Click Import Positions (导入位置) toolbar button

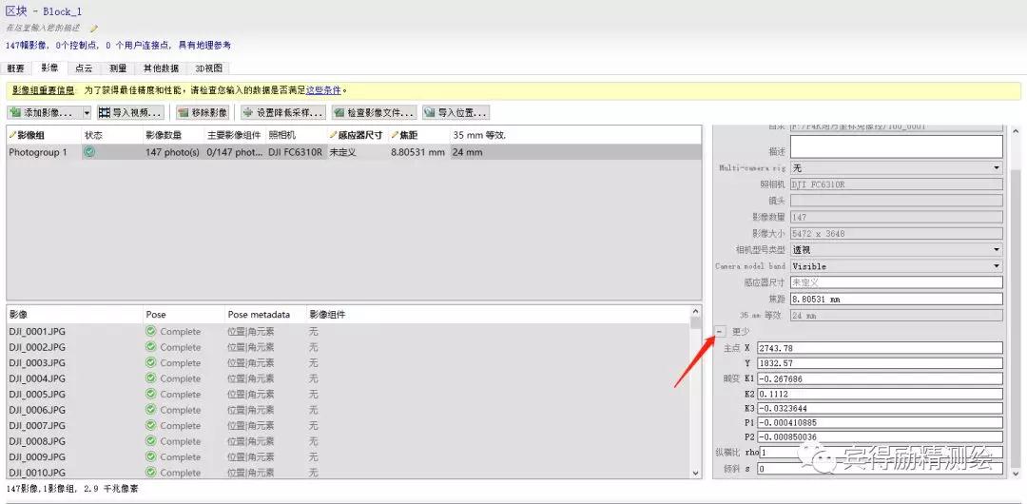[x=455, y=112]
